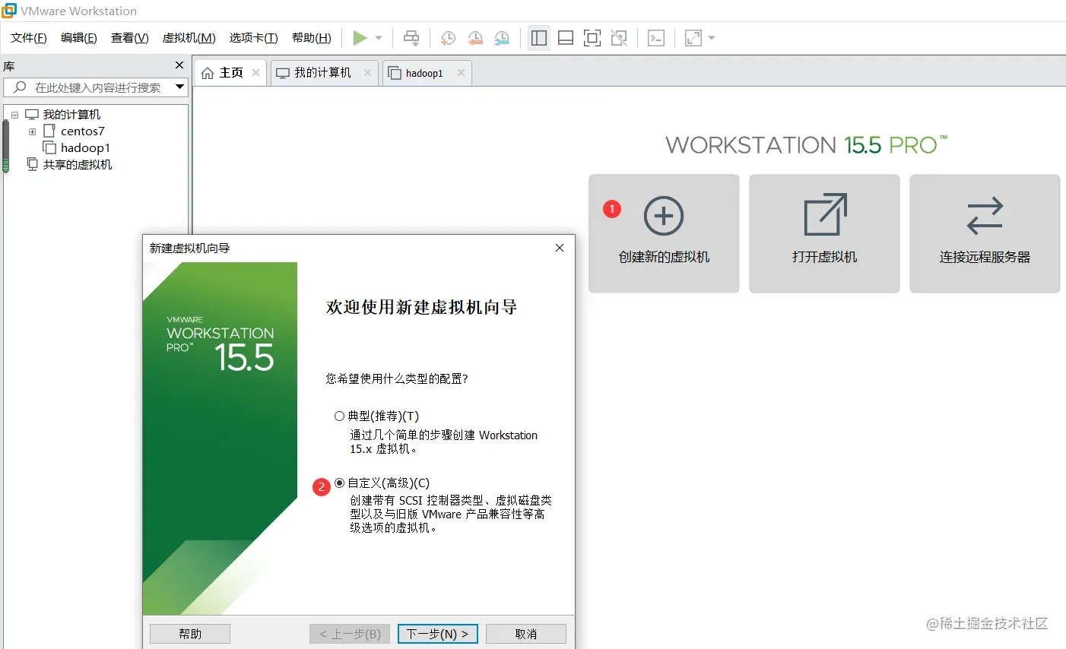
Task: Click the stretch guest display icon
Action: 693,38
